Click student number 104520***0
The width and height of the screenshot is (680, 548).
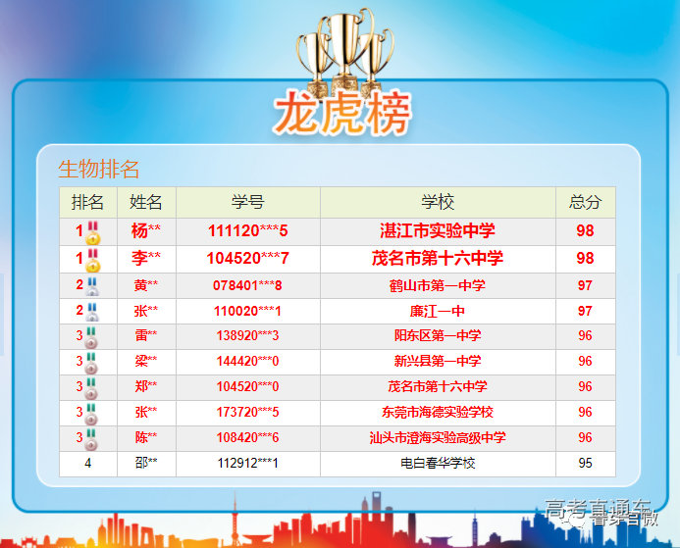247,386
